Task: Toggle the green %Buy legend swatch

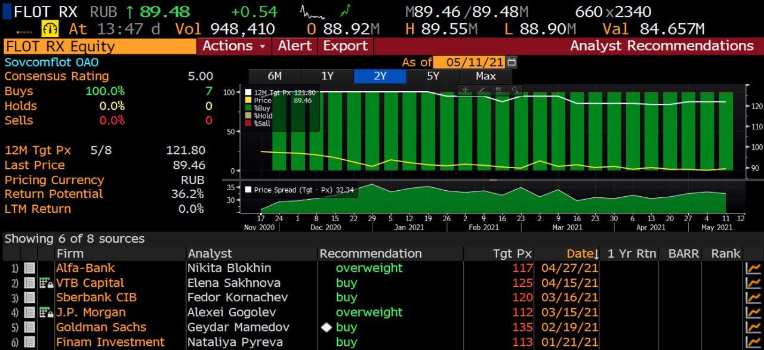Action: click(248, 109)
